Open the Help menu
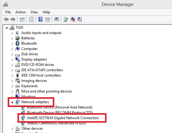The image size is (172, 133). pyautogui.click(x=46, y=12)
